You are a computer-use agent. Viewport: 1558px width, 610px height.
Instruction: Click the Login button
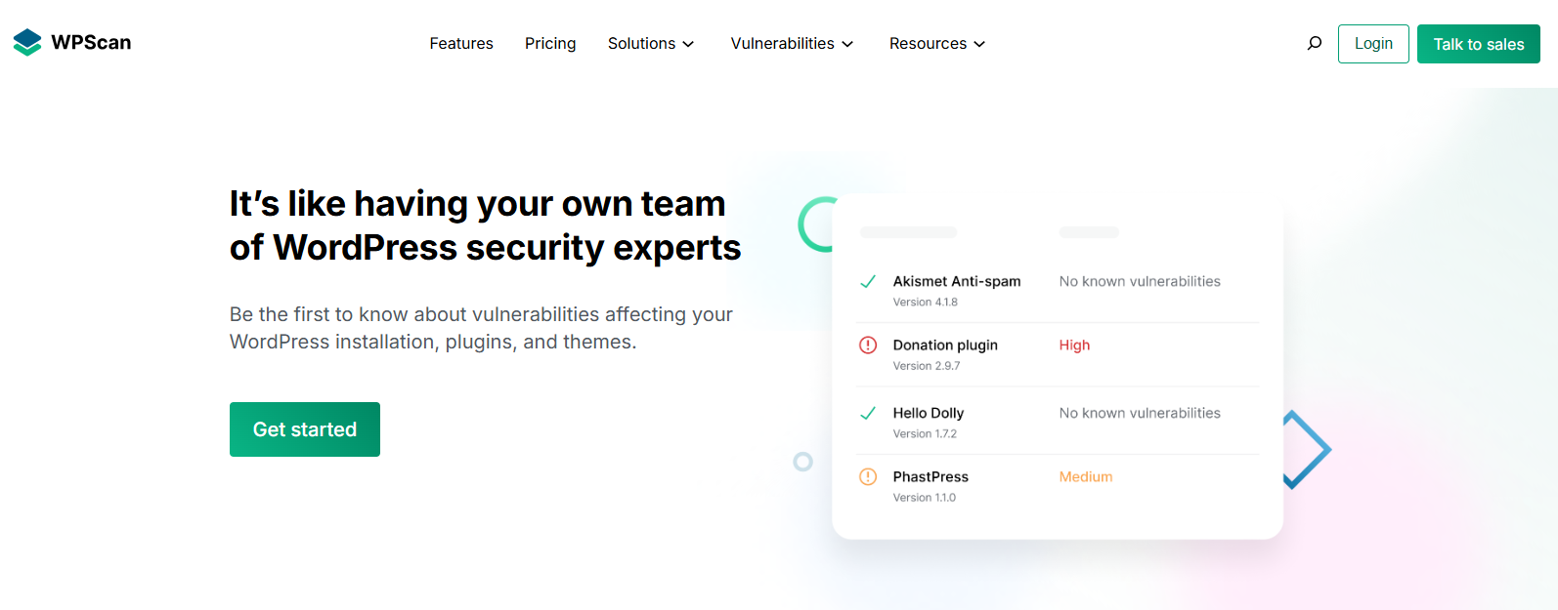pos(1373,44)
